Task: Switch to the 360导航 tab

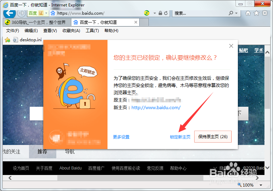Action: (37, 22)
